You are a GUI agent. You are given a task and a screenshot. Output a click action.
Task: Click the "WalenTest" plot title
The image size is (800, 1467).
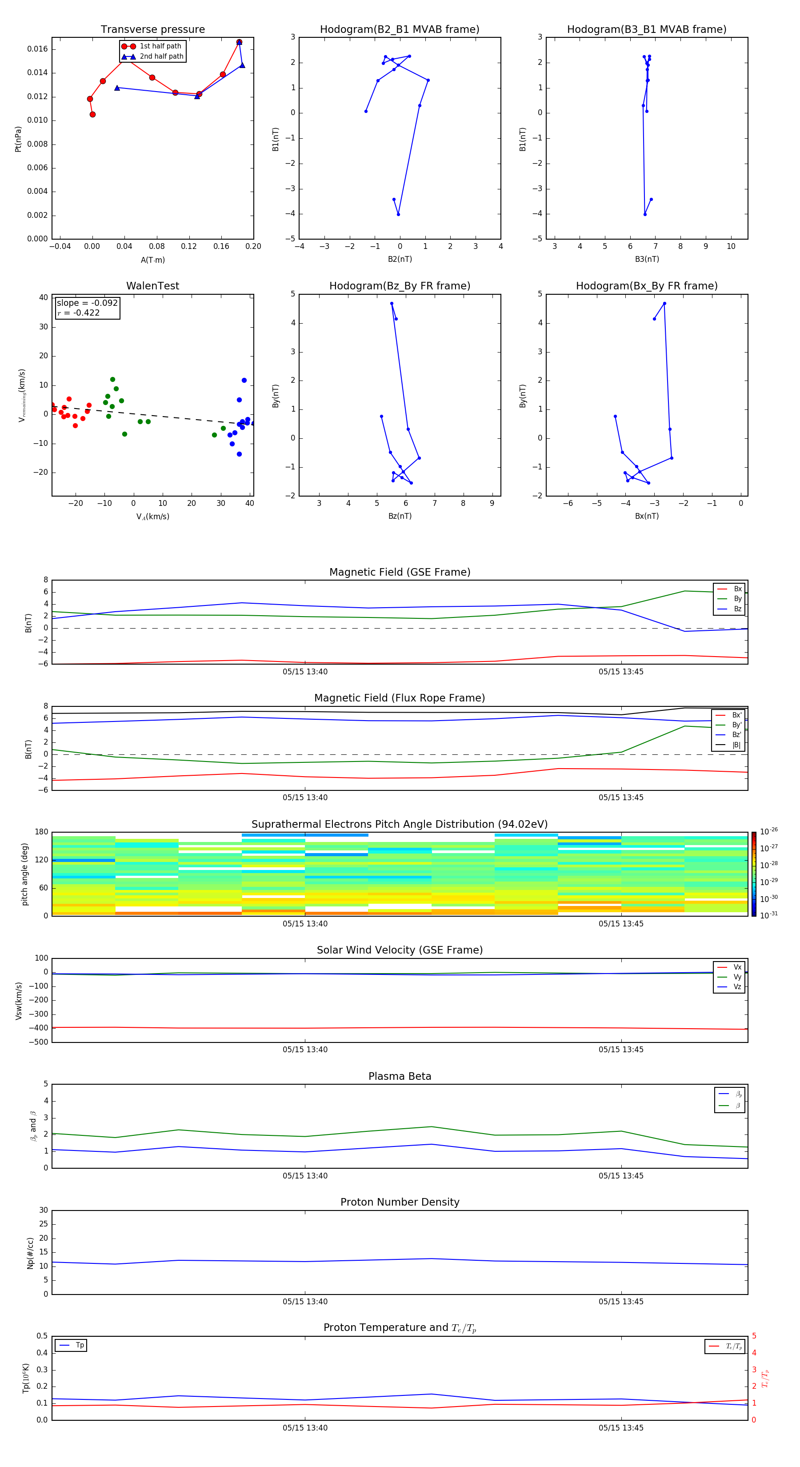[x=152, y=286]
